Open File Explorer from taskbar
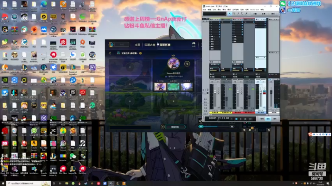This screenshot has width=332, height=186. [x=67, y=184]
